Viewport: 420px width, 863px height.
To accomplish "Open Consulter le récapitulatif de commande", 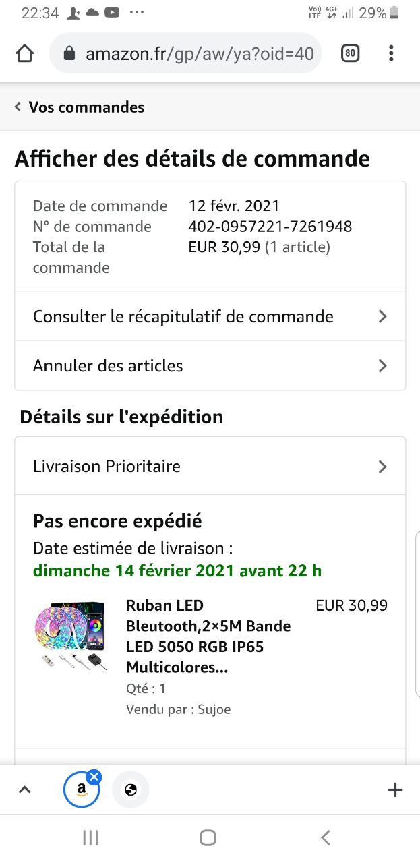I will tap(210, 316).
